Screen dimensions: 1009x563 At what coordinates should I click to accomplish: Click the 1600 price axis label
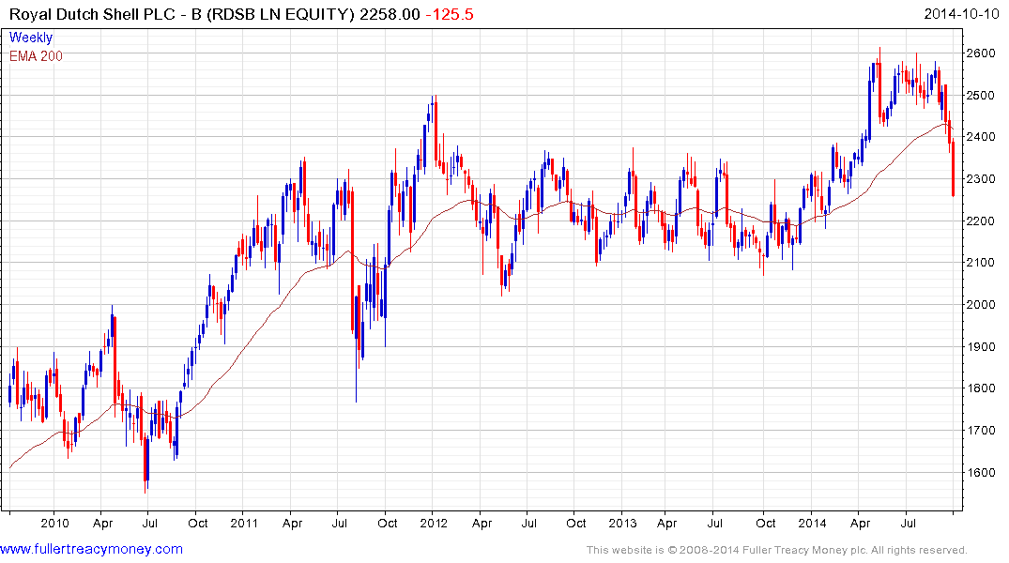tap(981, 472)
